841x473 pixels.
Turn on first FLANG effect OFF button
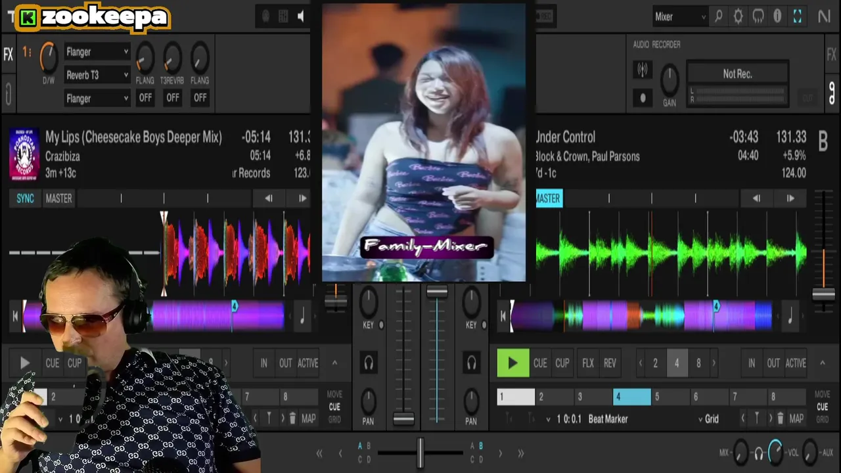(x=145, y=97)
